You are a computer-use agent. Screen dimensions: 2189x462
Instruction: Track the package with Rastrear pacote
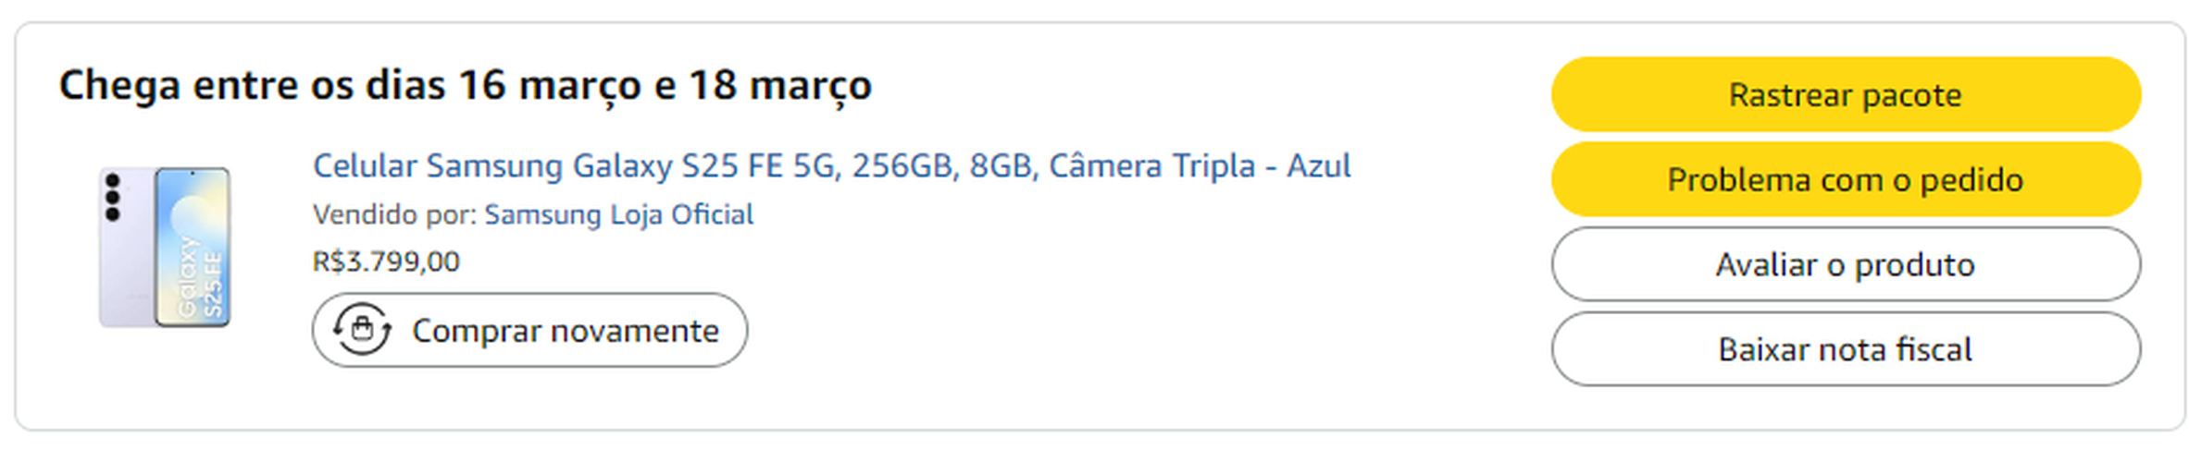coord(1845,94)
